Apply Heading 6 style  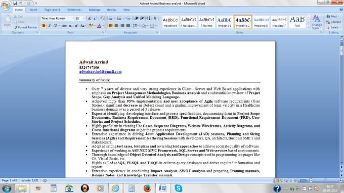[170, 22]
